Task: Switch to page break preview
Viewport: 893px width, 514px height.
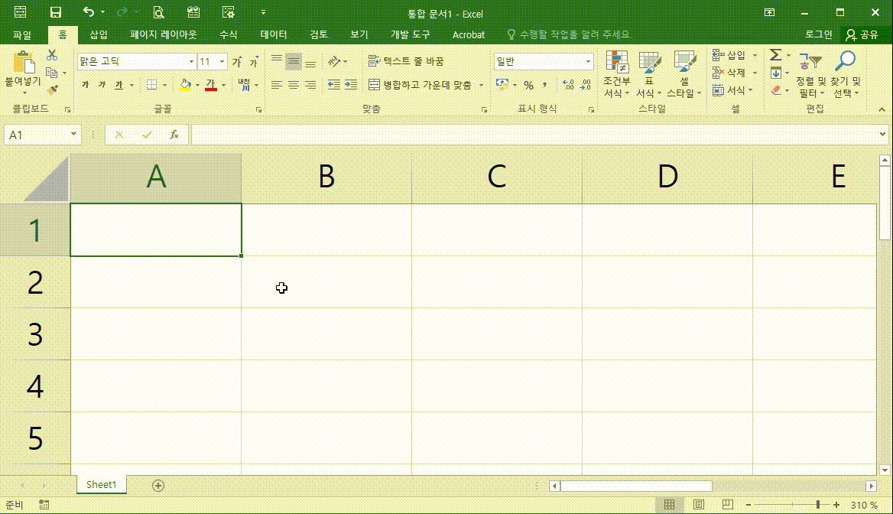Action: tap(727, 504)
